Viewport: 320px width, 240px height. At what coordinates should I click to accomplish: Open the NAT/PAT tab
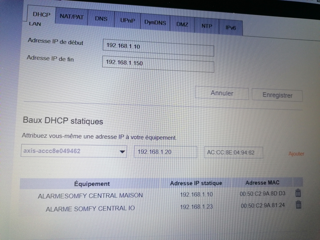[71, 17]
